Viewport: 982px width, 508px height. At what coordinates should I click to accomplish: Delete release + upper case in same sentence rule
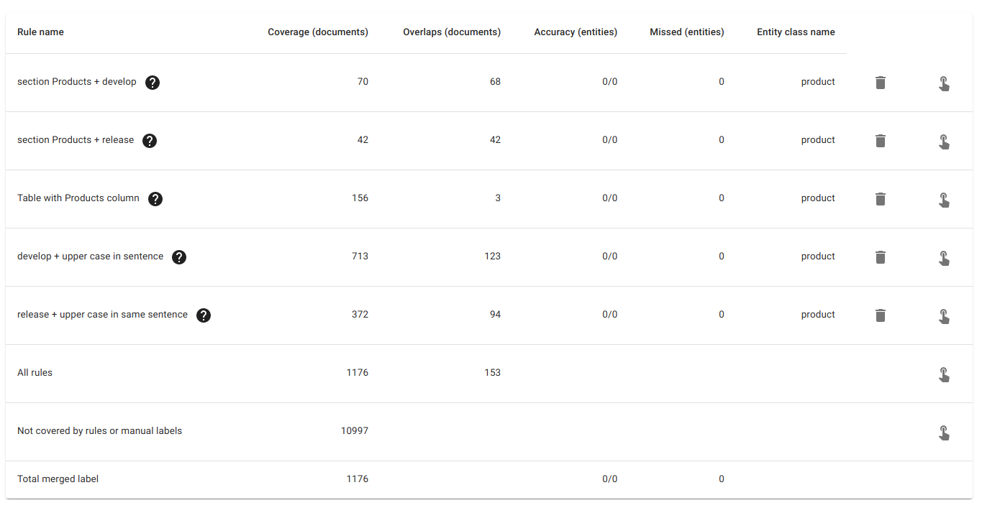(880, 315)
